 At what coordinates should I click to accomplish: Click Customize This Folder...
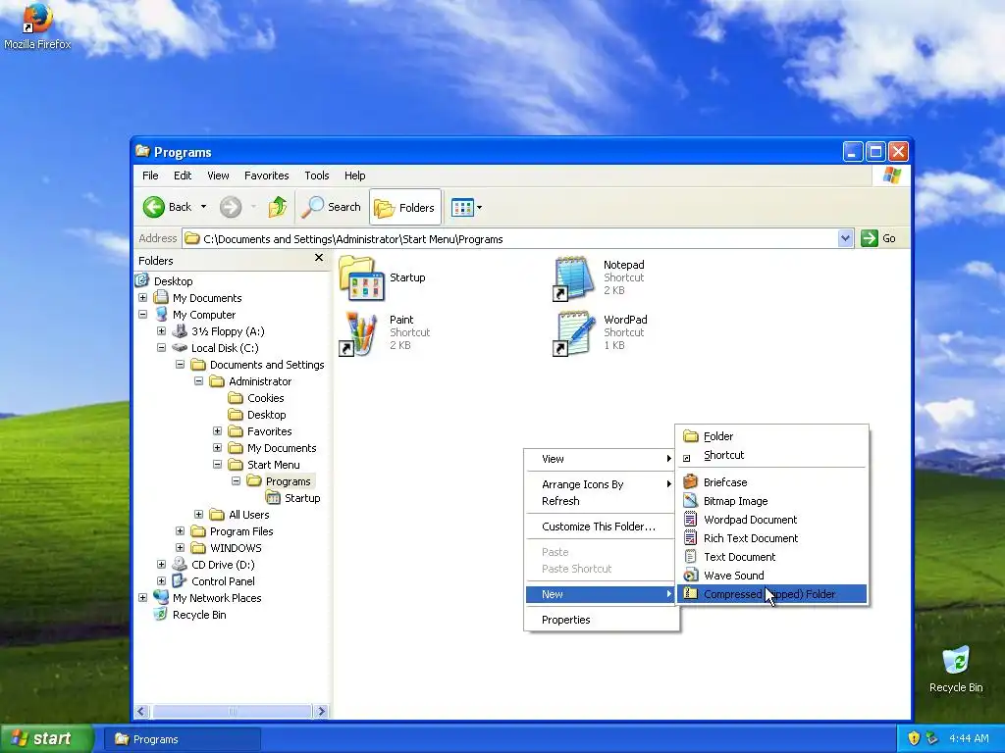tap(602, 527)
